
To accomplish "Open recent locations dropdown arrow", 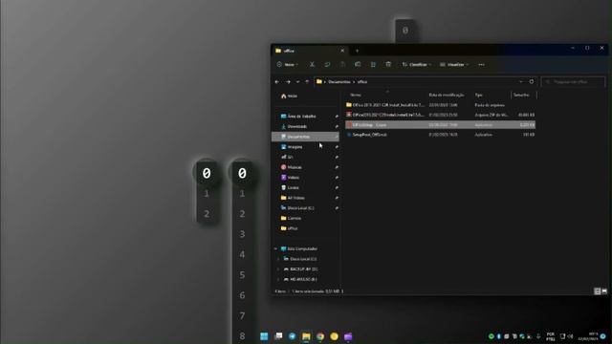I will 297,82.
